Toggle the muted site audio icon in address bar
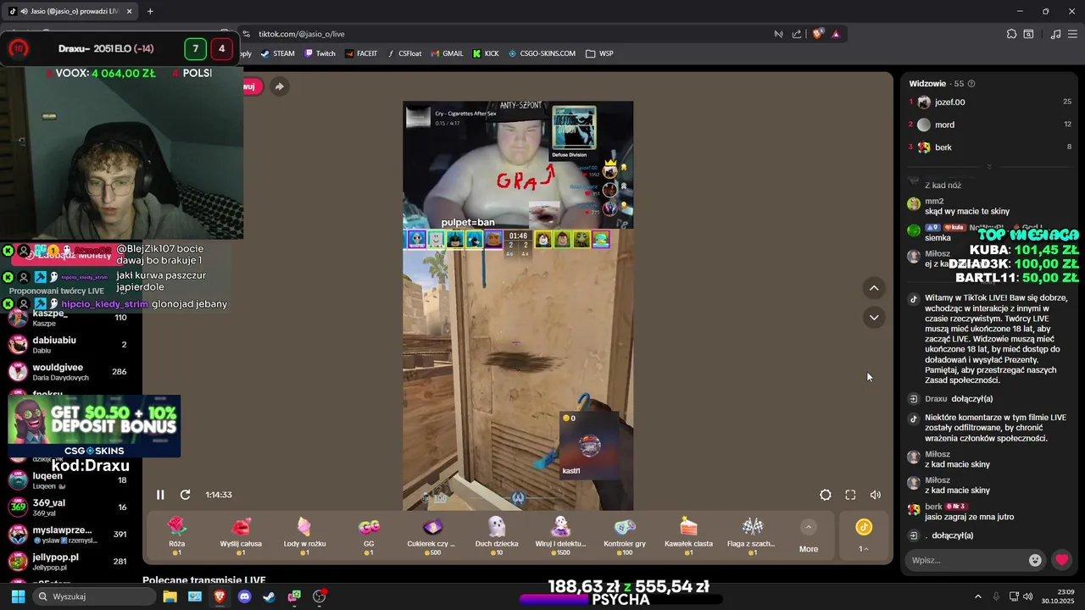Image resolution: width=1085 pixels, height=610 pixels. (x=778, y=34)
